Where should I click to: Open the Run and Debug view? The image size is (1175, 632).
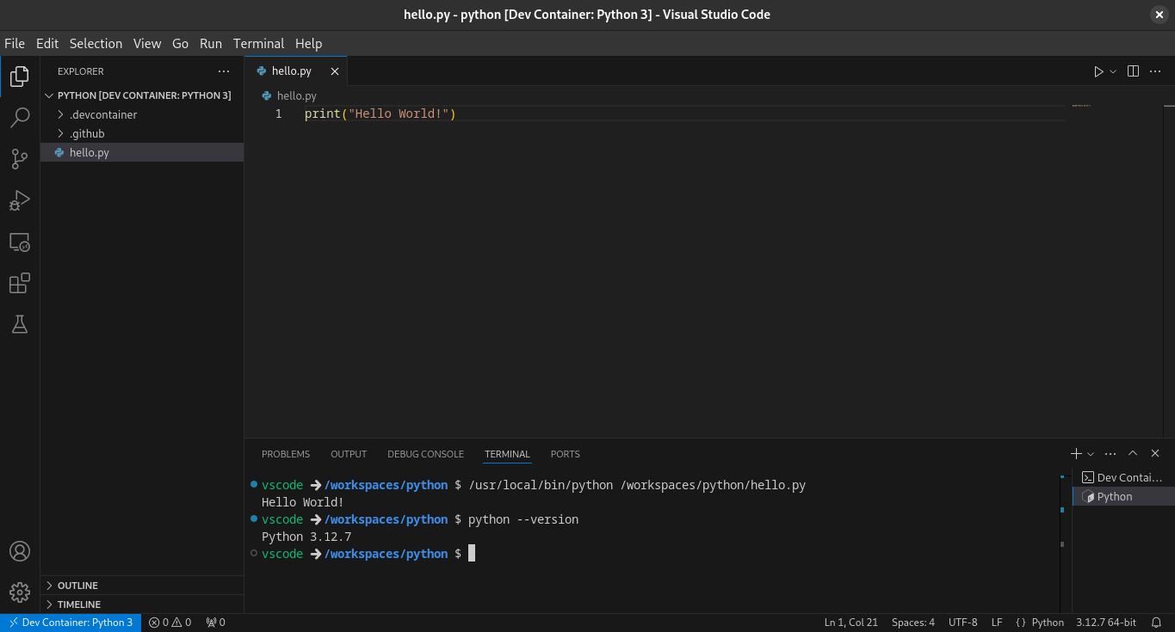pyautogui.click(x=20, y=200)
